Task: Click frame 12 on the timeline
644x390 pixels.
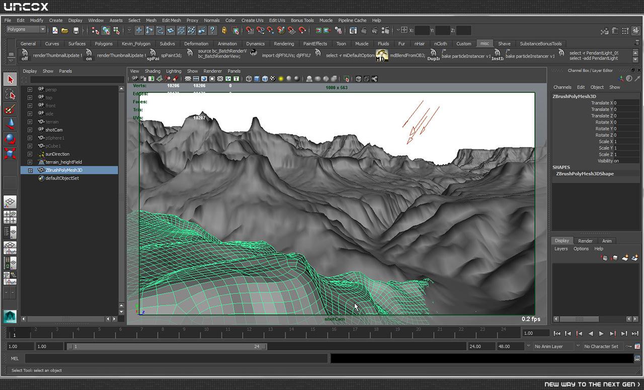Action: point(250,332)
